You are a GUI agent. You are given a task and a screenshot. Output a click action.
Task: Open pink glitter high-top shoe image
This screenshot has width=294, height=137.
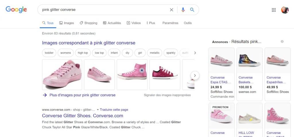132,75
